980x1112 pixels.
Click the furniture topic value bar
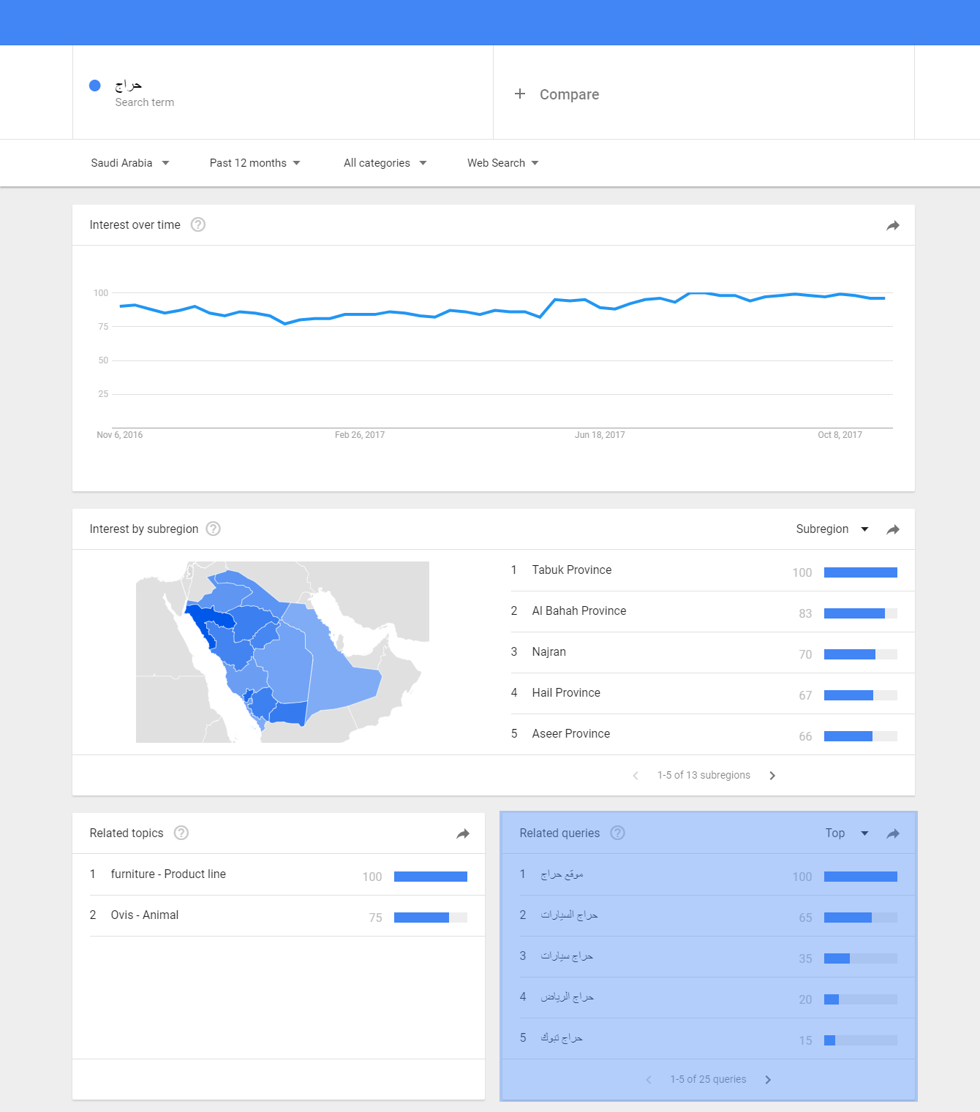click(x=431, y=877)
